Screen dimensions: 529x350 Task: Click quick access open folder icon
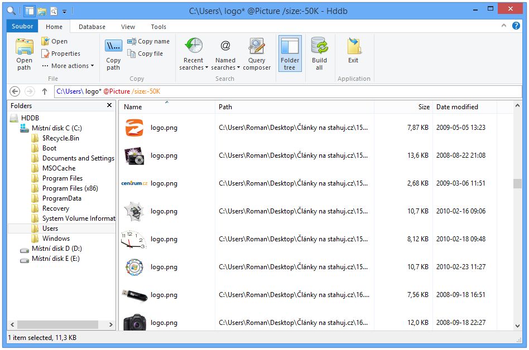42,11
